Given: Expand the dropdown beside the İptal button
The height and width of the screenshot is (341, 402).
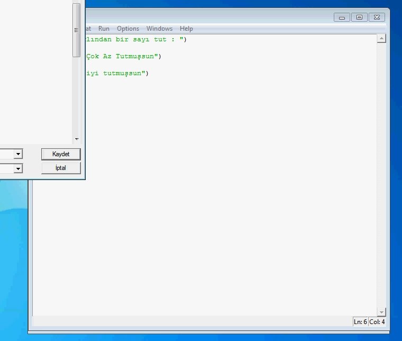Looking at the screenshot, I should coord(18,168).
